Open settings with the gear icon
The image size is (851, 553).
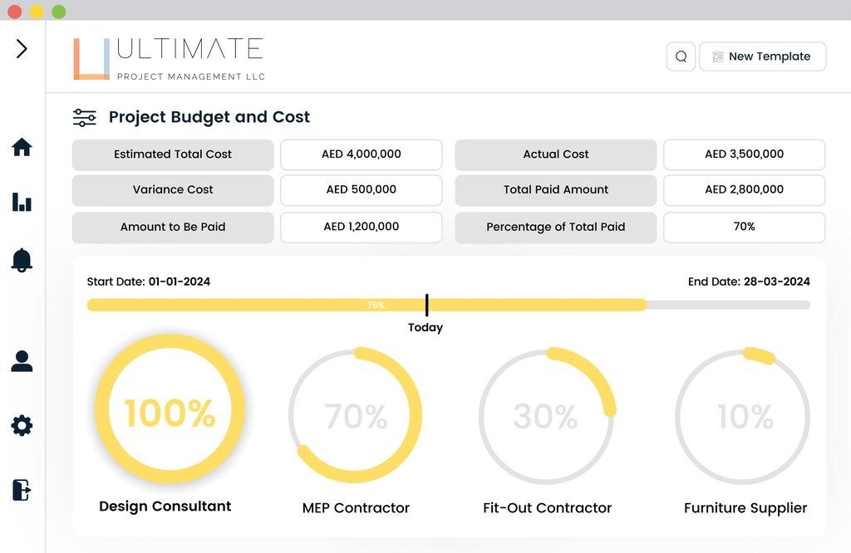point(22,425)
